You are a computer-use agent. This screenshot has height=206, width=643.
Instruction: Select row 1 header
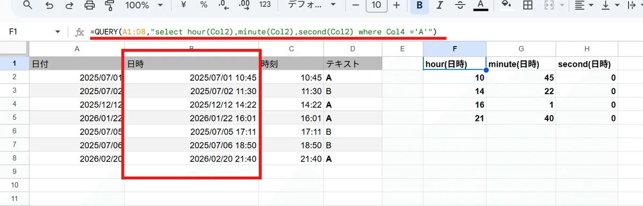point(14,64)
